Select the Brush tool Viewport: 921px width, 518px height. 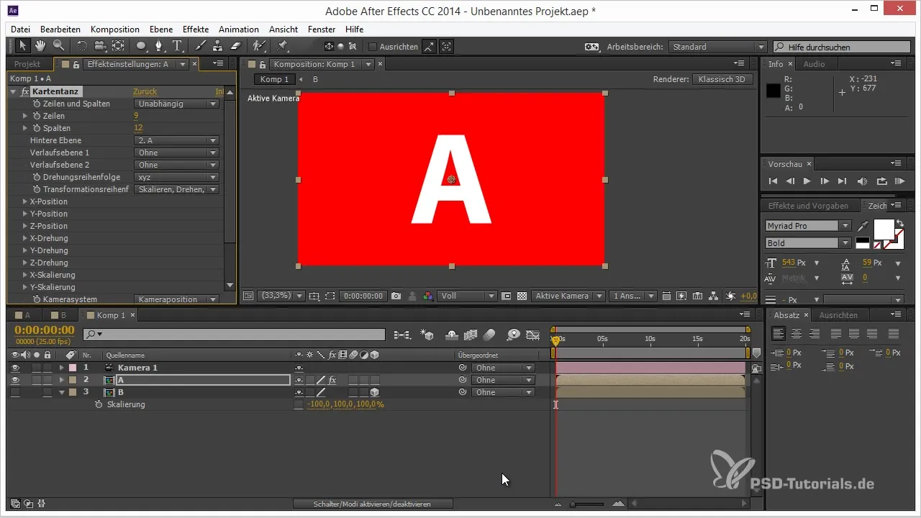[x=200, y=46]
